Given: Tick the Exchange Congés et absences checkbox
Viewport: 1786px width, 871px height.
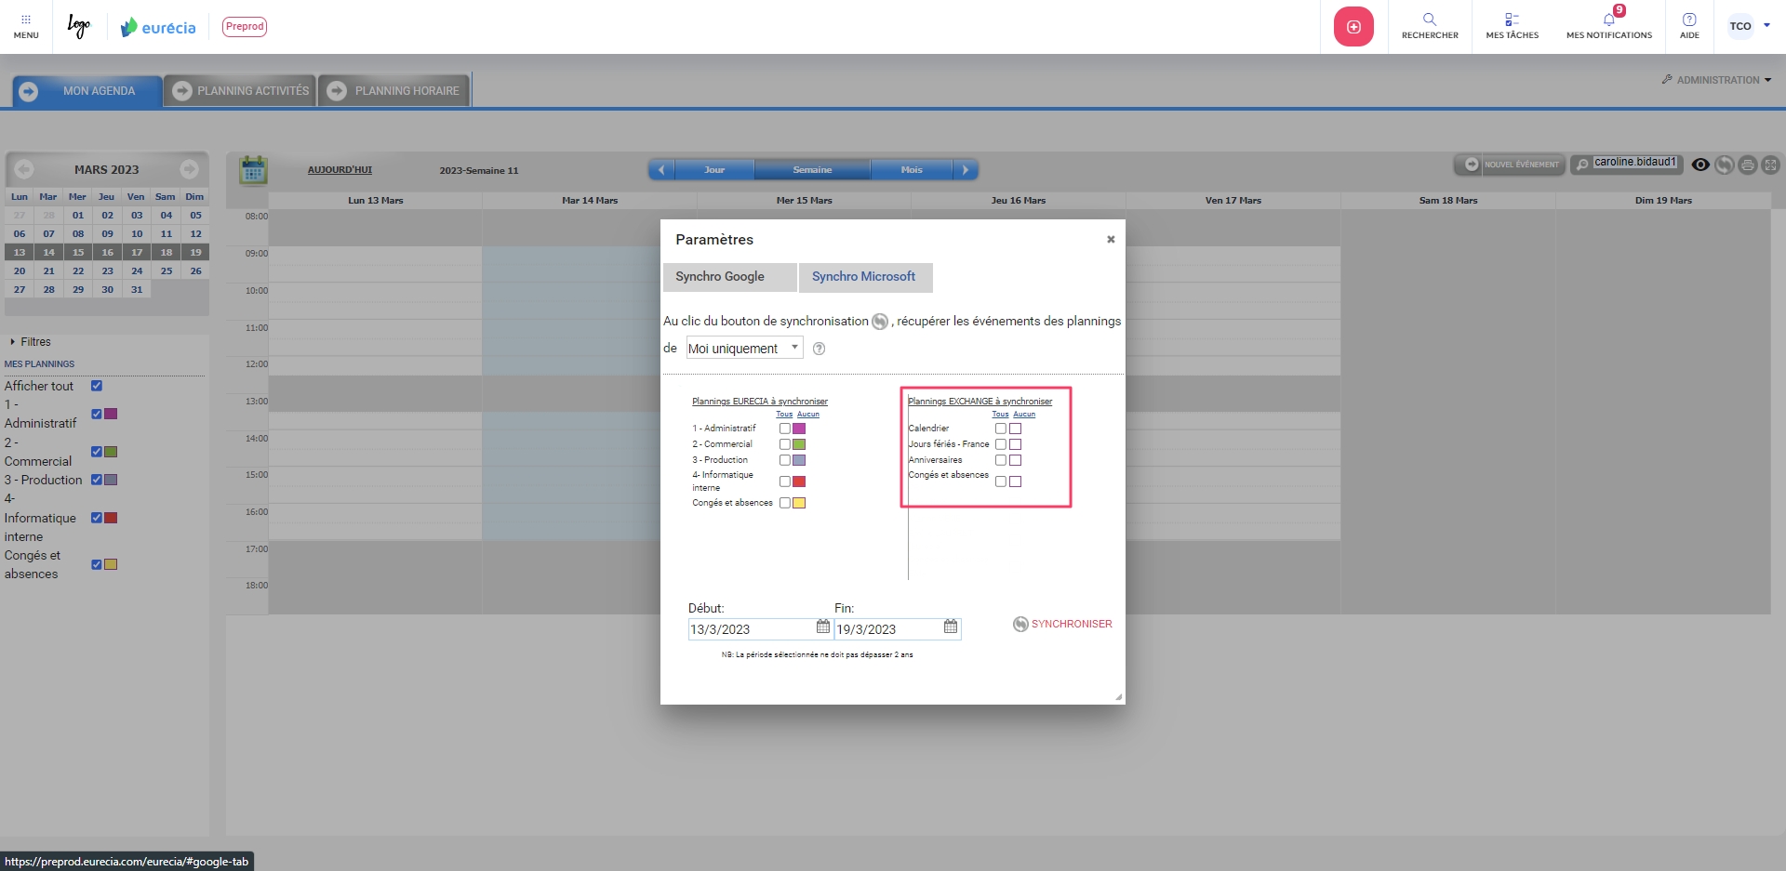Looking at the screenshot, I should click(x=1001, y=482).
